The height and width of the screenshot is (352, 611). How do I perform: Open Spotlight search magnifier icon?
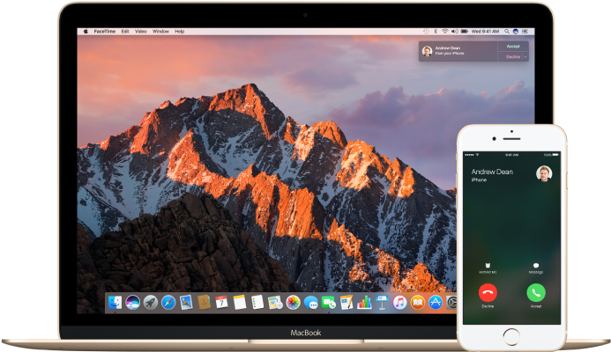click(x=507, y=32)
